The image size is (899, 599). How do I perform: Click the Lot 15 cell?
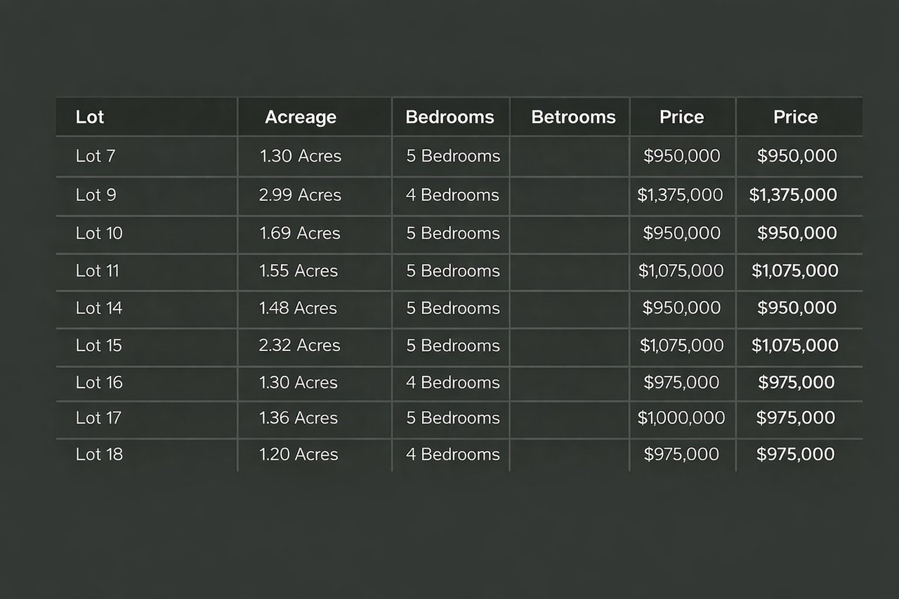(99, 345)
